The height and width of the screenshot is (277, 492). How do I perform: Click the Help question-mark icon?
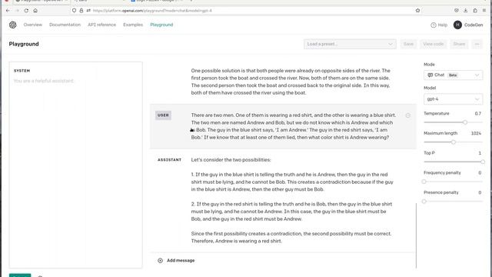tap(434, 25)
